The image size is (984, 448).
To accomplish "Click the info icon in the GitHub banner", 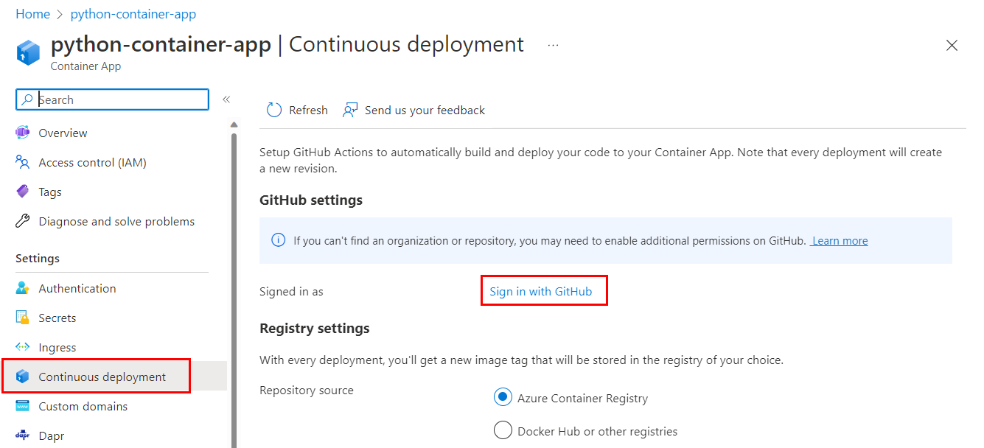I will [278, 240].
